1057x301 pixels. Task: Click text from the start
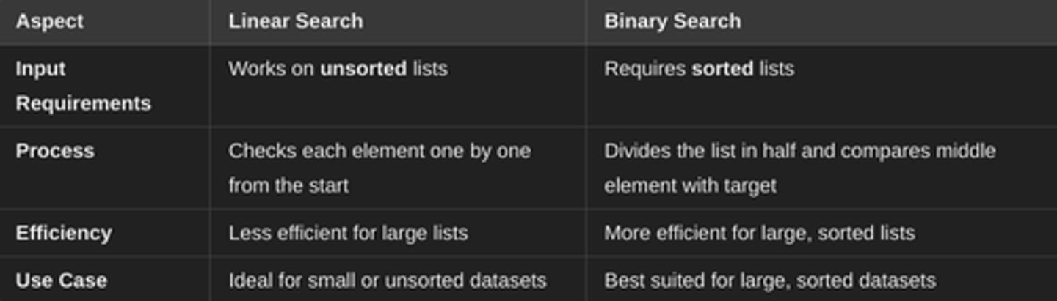(288, 185)
